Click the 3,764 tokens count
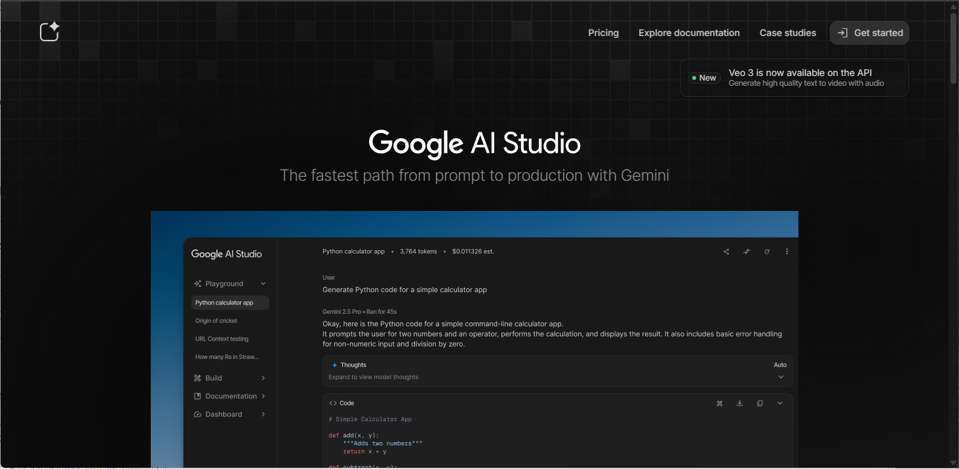This screenshot has width=959, height=469. tap(418, 252)
